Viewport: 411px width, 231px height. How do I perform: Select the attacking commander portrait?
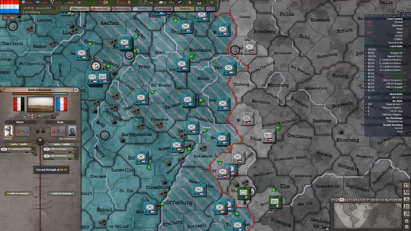tap(8, 131)
